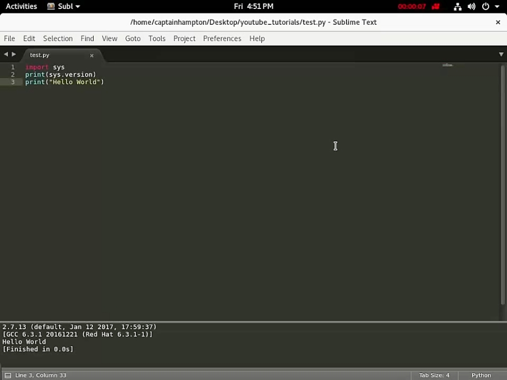Open the tab overflow dropdown arrow
Viewport: 507px width, 380px height.
click(x=501, y=55)
